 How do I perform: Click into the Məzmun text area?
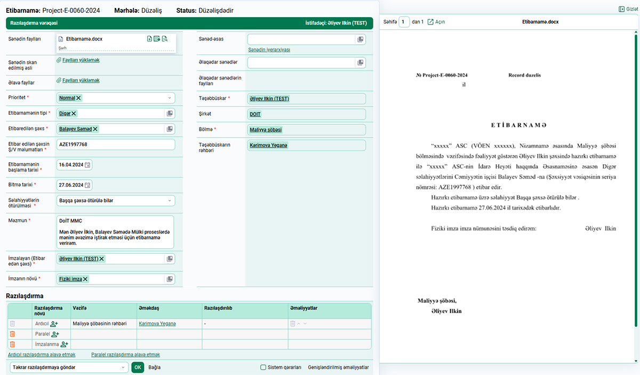point(115,232)
